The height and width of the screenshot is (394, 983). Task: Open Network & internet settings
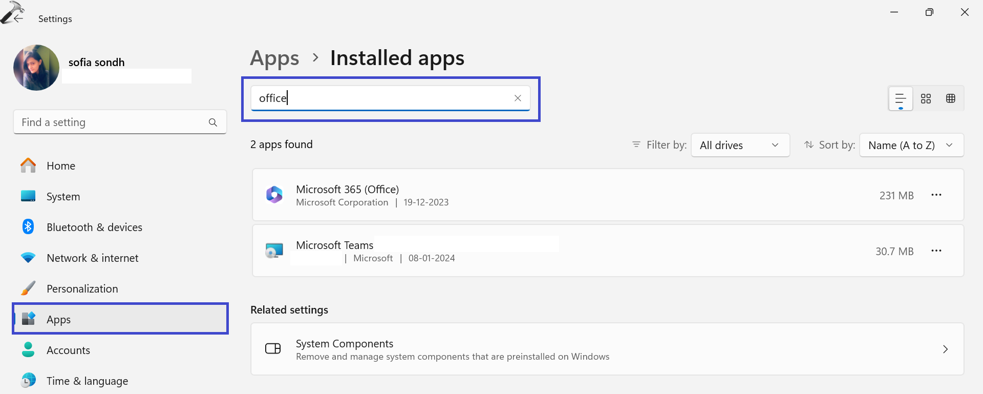tap(92, 258)
